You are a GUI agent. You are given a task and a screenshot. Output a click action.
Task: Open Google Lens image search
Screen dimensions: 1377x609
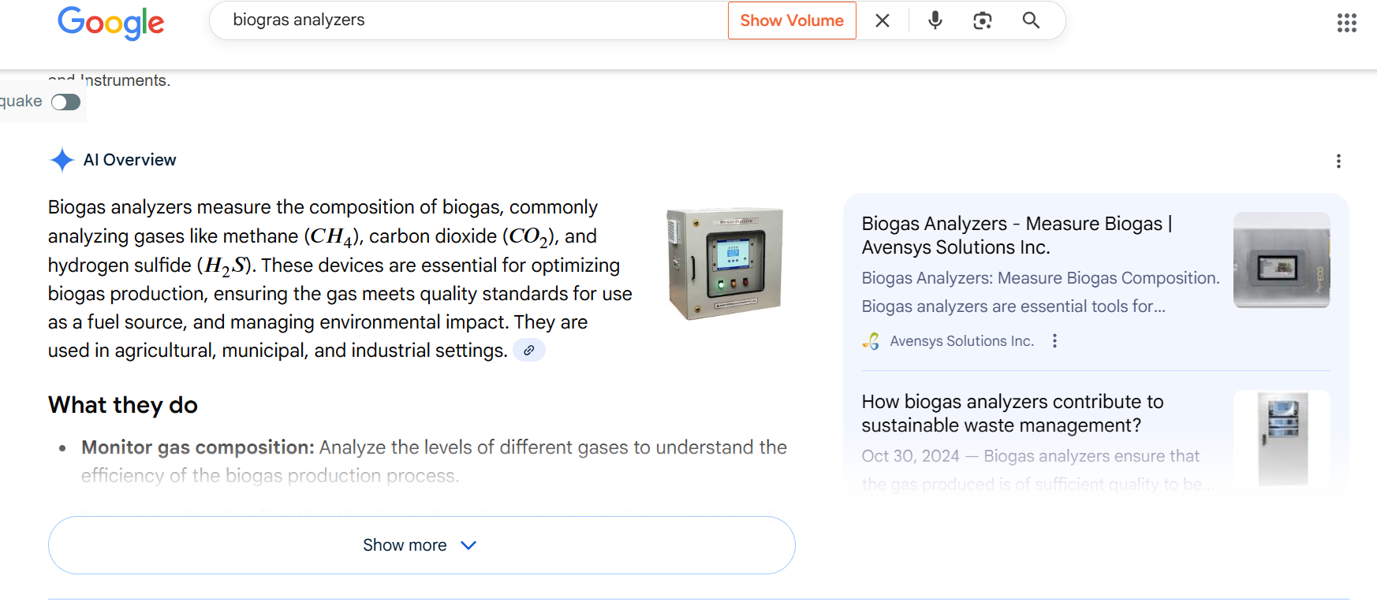click(983, 20)
